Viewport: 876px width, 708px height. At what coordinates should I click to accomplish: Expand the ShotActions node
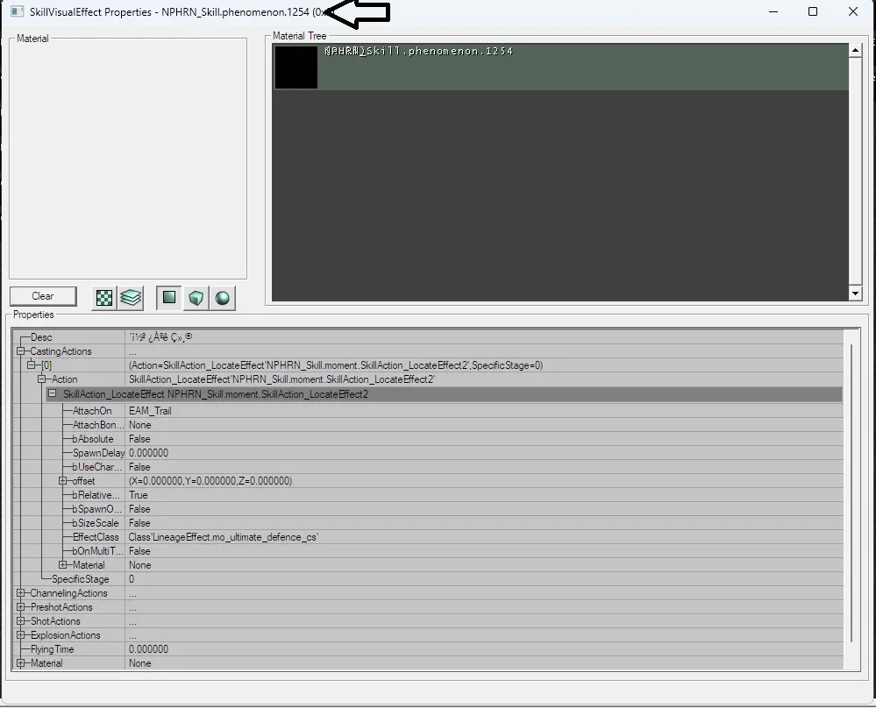[x=21, y=621]
